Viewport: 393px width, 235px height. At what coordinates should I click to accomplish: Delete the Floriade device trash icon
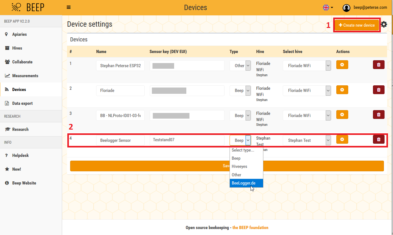point(379,90)
